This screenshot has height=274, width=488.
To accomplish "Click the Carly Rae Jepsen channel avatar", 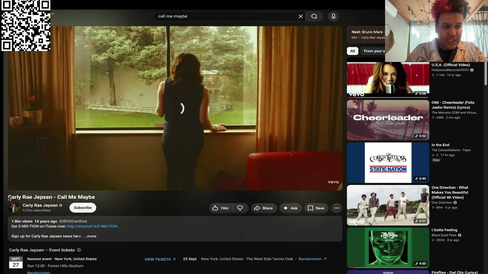I will [14, 207].
